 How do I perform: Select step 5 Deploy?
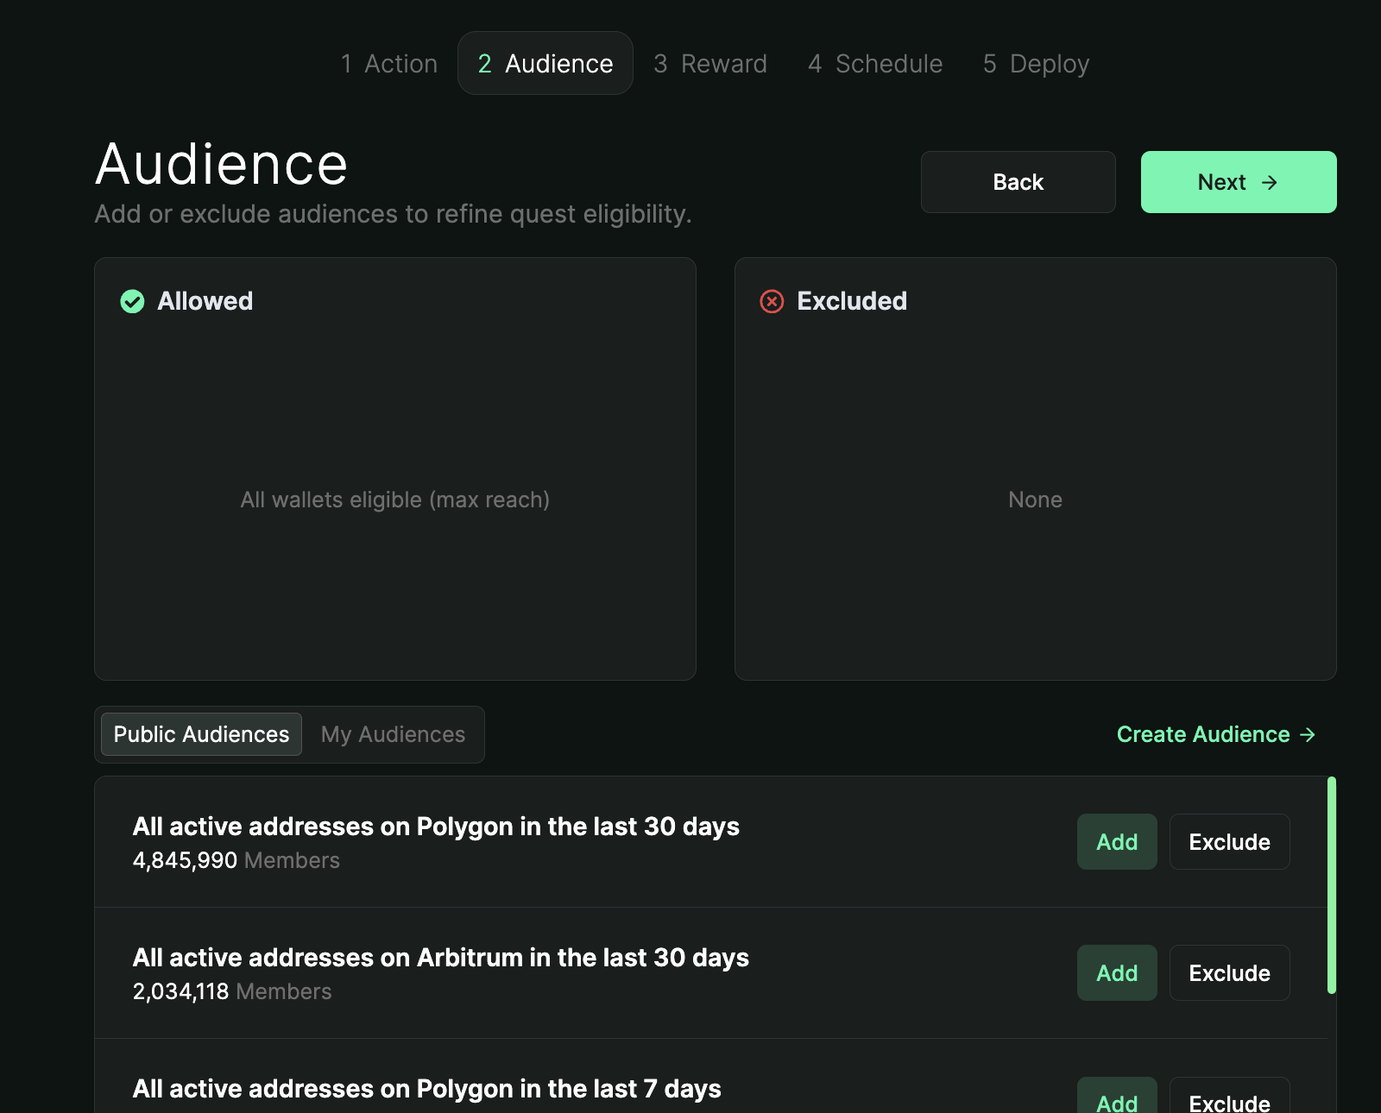[1036, 64]
